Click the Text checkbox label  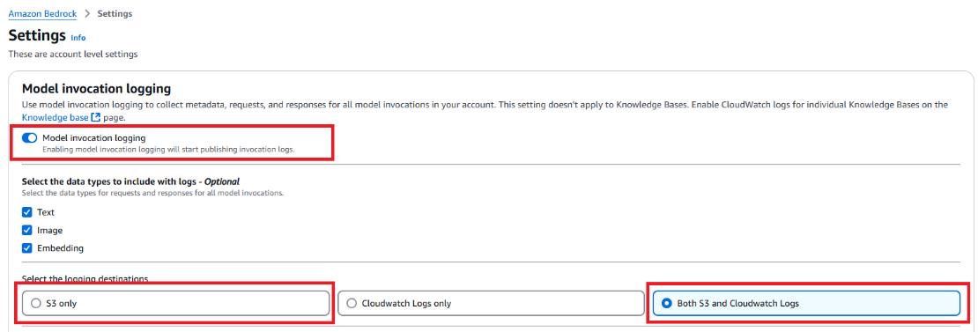coord(46,211)
